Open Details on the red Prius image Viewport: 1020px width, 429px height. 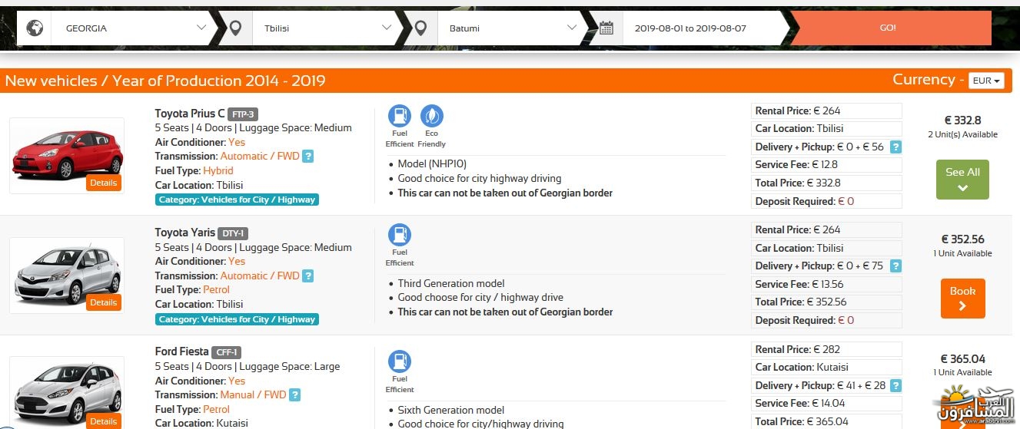coord(103,183)
